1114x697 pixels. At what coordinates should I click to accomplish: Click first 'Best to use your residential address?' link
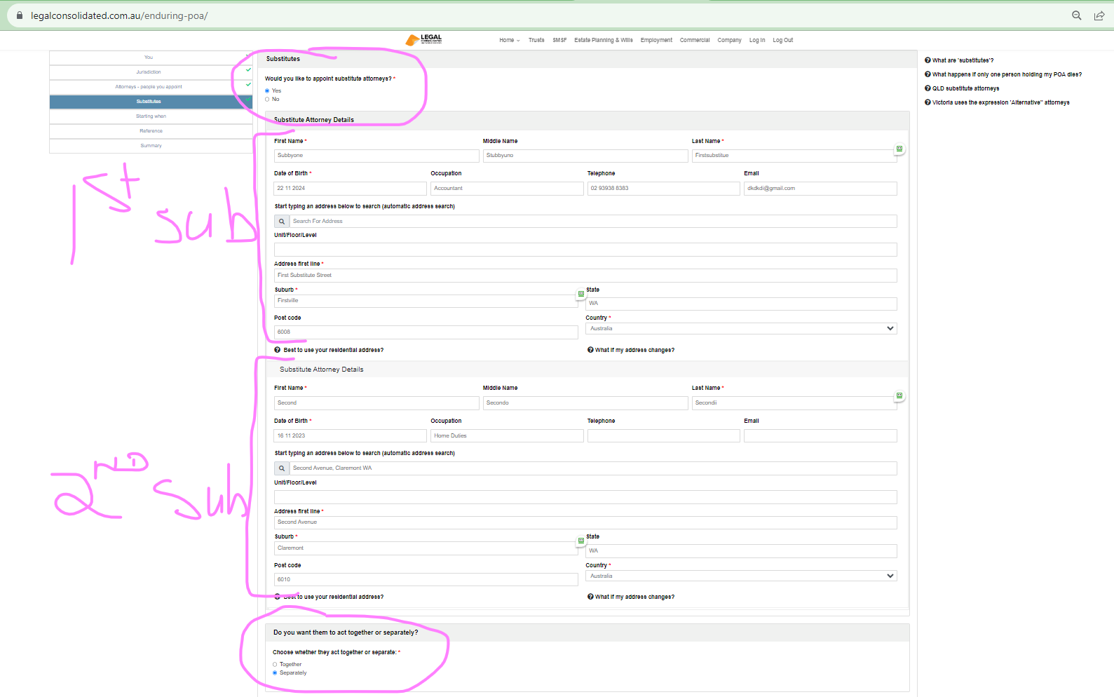tap(333, 350)
